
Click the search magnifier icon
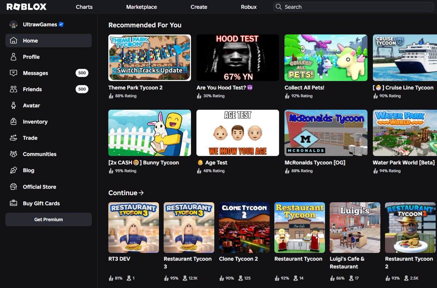click(x=278, y=7)
